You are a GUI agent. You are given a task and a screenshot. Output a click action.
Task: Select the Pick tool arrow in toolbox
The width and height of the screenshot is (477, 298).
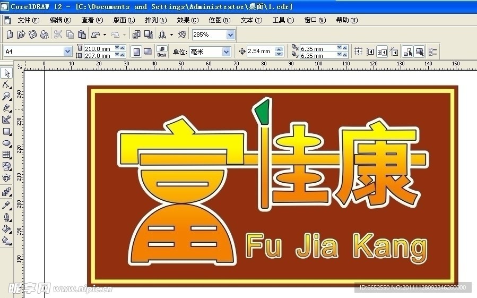pos(6,73)
